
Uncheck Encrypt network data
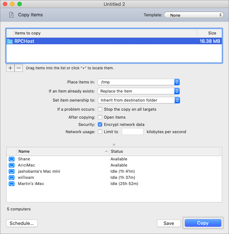tap(100, 124)
